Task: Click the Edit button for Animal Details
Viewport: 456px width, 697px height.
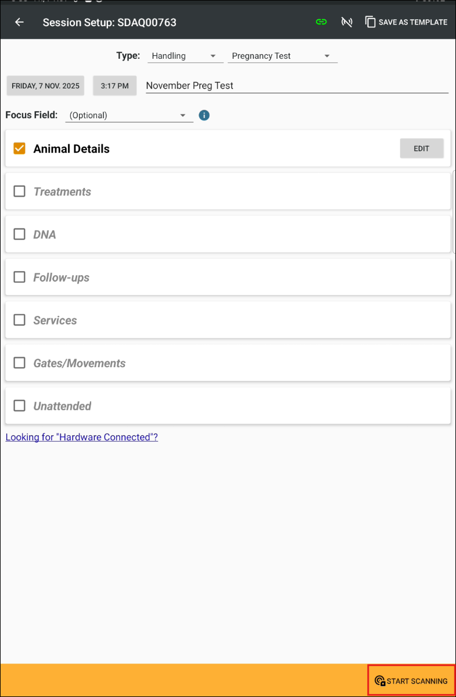Action: click(421, 148)
